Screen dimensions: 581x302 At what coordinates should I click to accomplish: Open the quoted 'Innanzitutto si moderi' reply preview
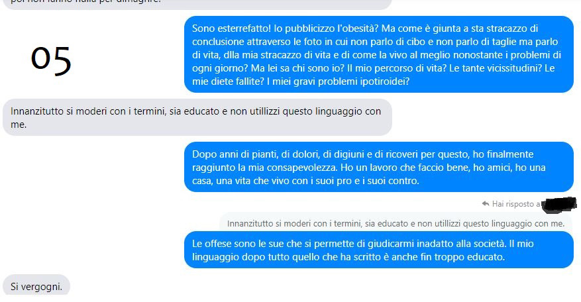(x=396, y=223)
